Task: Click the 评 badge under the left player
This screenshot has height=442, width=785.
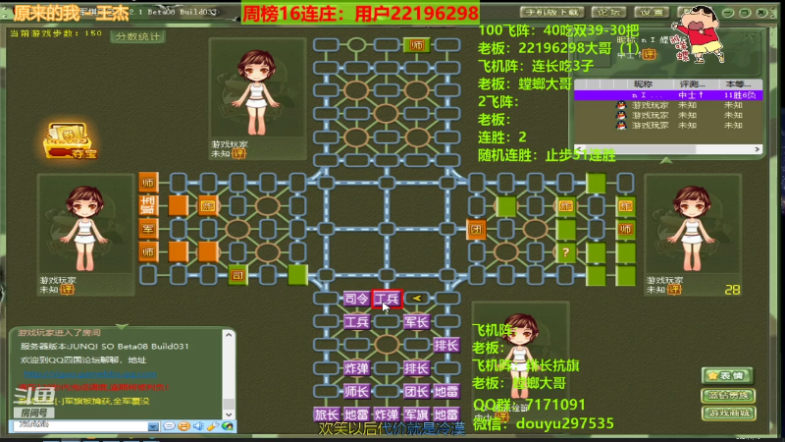Action: [x=67, y=289]
